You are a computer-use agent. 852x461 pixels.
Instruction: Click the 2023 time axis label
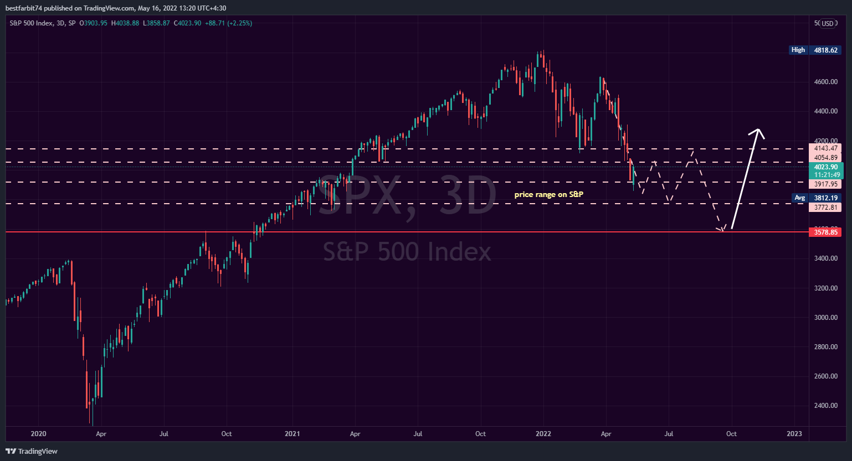tap(794, 434)
